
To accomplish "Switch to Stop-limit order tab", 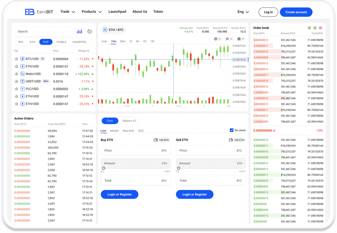I will point(128,131).
